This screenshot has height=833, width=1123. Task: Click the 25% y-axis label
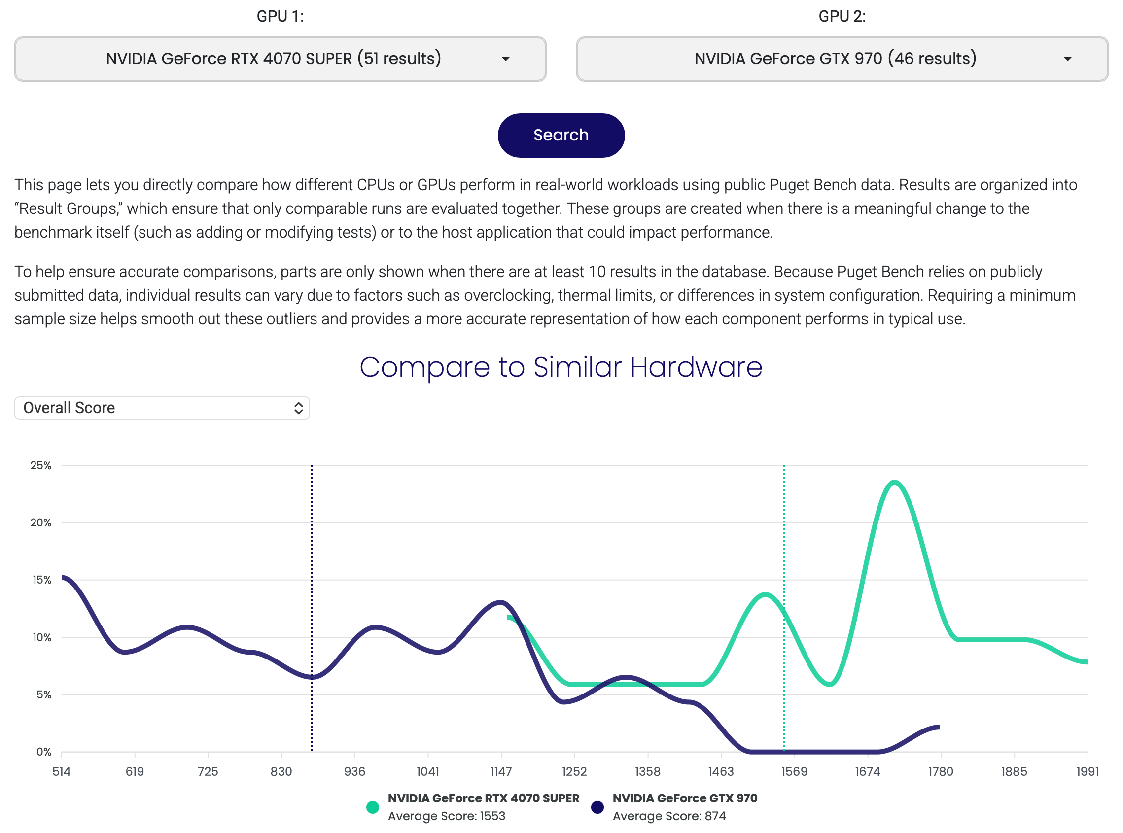point(41,465)
